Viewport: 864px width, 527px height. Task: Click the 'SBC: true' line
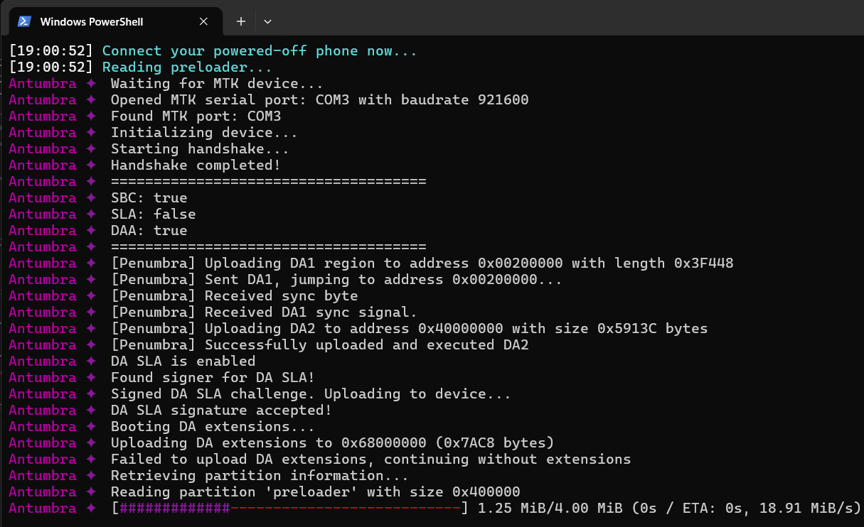149,198
